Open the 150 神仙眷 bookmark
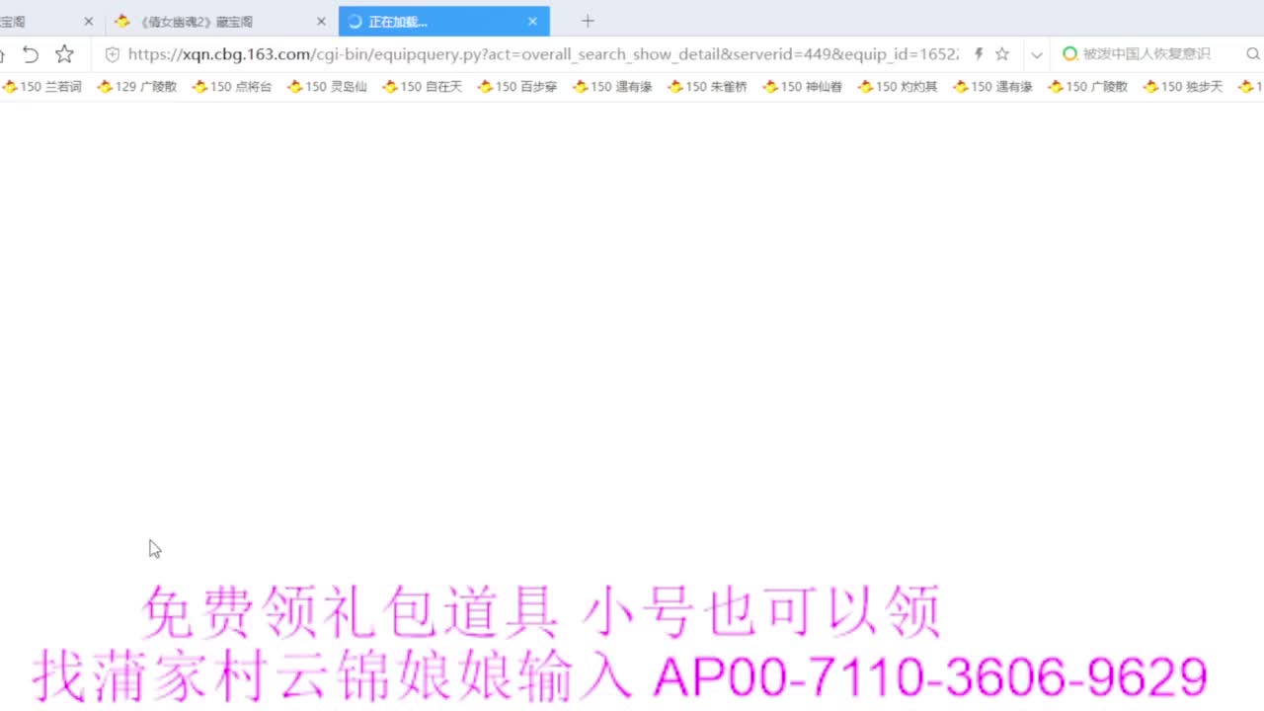Image resolution: width=1264 pixels, height=711 pixels. pos(802,86)
